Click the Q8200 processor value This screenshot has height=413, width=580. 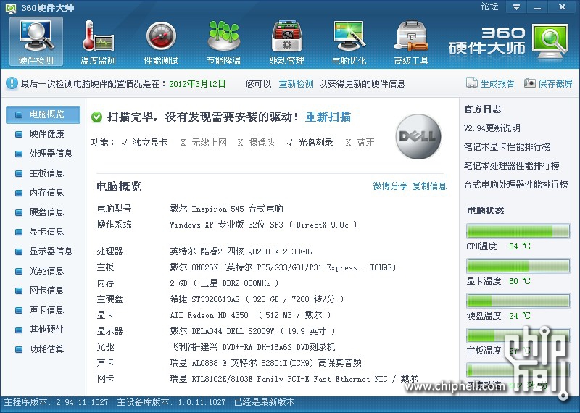click(241, 251)
